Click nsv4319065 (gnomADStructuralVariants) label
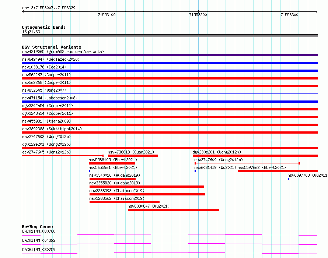The width and height of the screenshot is (328, 258). [63, 52]
